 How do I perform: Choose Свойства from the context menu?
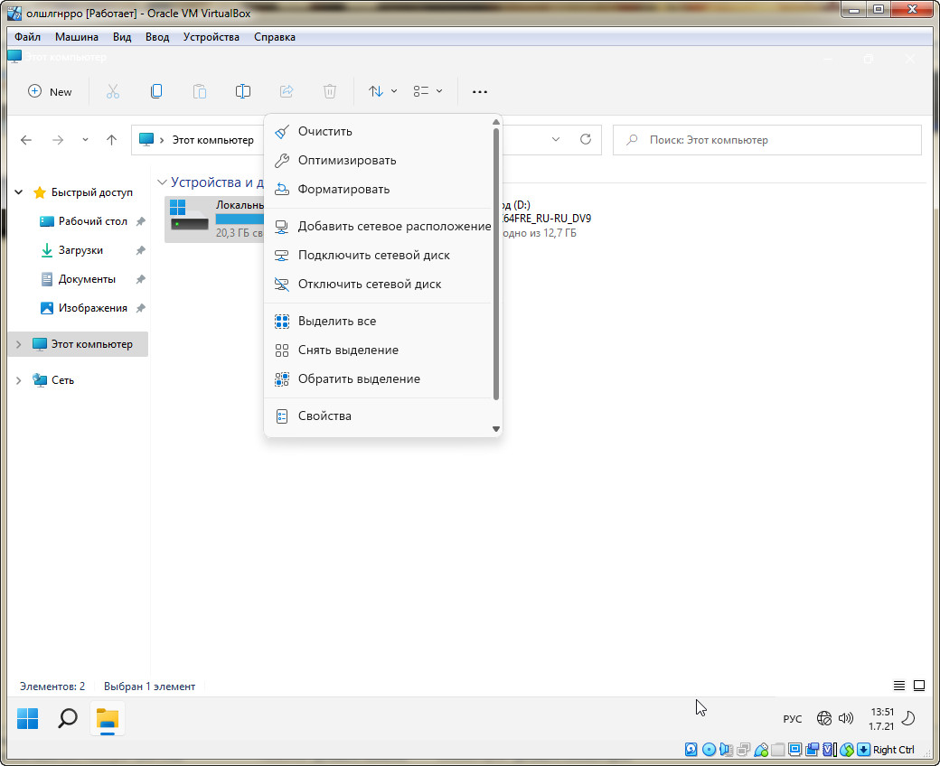pyautogui.click(x=324, y=416)
